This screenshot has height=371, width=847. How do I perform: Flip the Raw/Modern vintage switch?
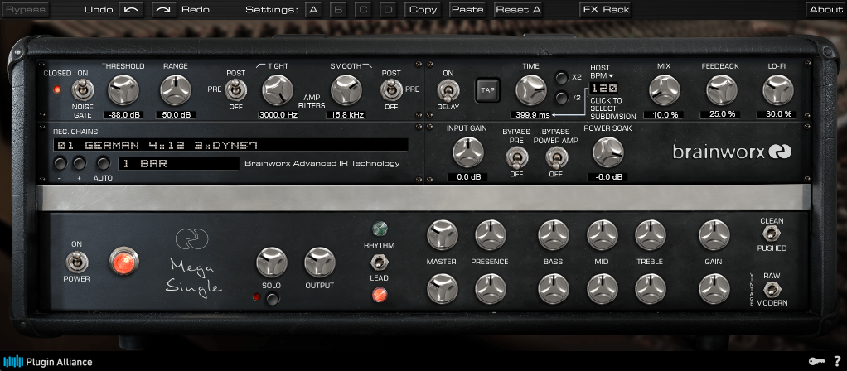click(x=772, y=290)
